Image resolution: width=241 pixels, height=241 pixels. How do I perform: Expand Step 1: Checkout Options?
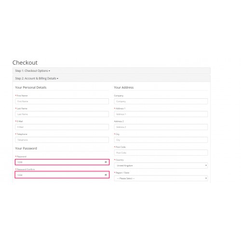[x=33, y=71]
